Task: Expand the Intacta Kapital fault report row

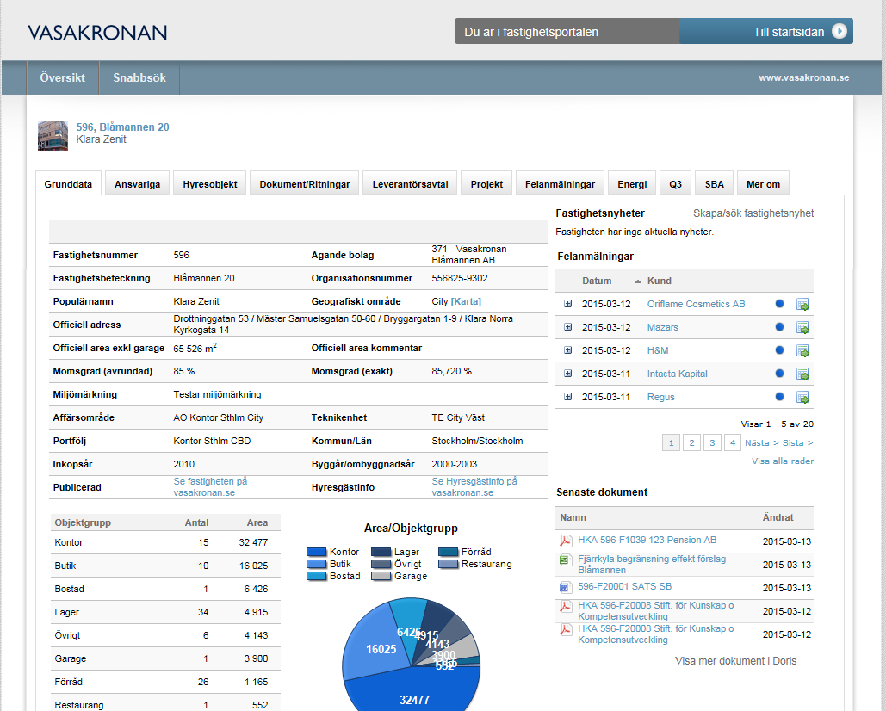Action: point(568,374)
